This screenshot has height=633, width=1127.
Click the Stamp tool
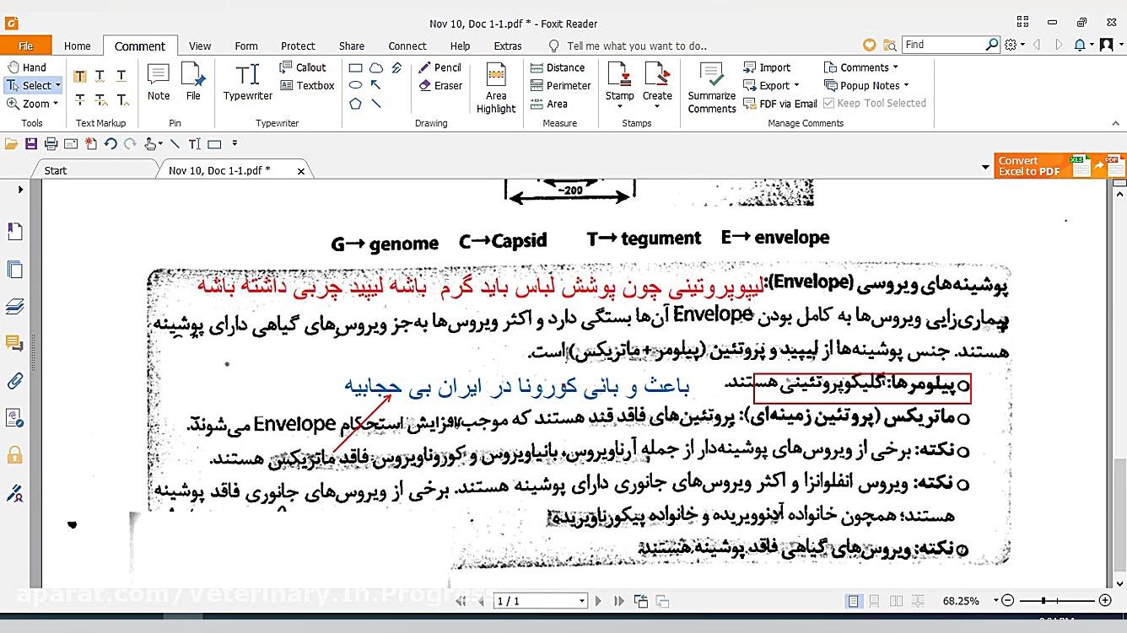619,84
